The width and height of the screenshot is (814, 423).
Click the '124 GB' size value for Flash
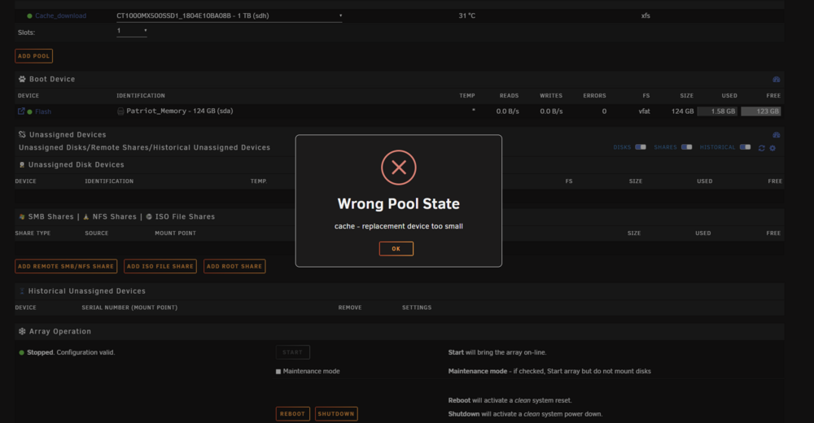(x=682, y=111)
